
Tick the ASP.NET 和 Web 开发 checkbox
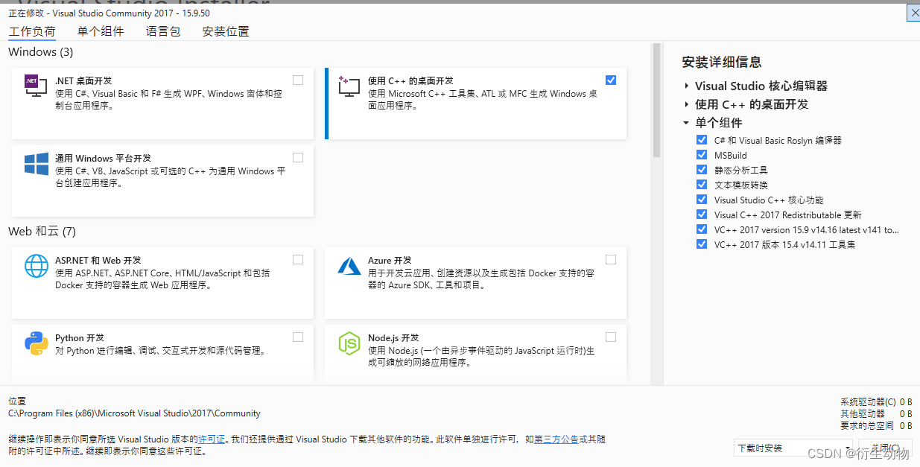point(298,259)
